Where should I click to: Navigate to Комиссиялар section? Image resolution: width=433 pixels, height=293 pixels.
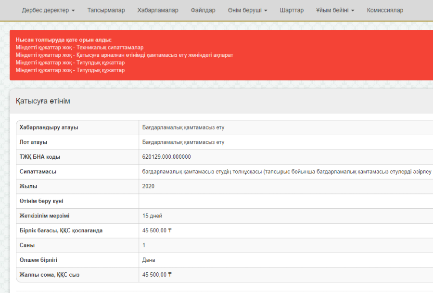(385, 10)
